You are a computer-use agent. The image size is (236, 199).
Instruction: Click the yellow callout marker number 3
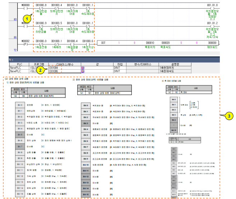(x=228, y=116)
